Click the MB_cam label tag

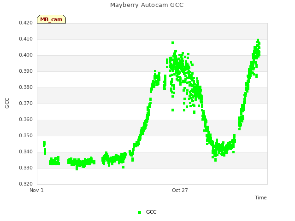coord(51,19)
